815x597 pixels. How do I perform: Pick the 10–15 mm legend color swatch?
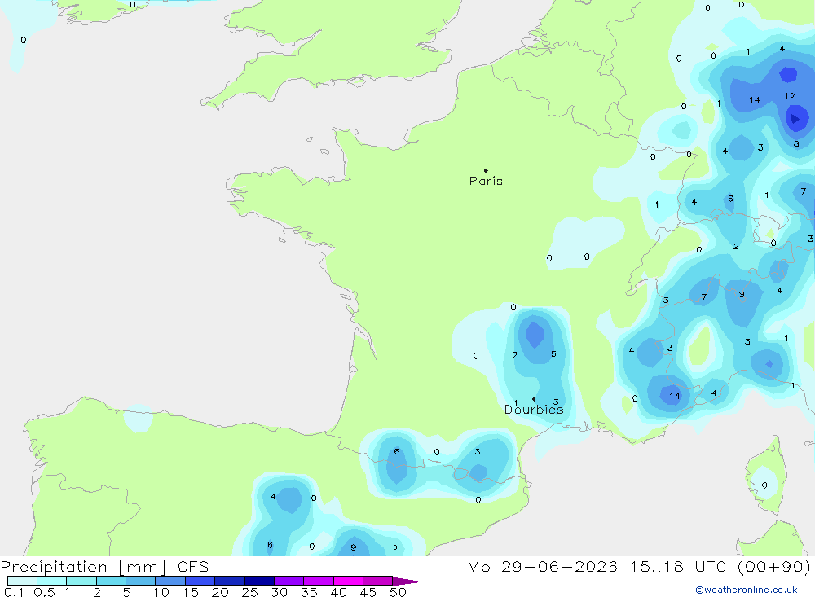[170, 581]
